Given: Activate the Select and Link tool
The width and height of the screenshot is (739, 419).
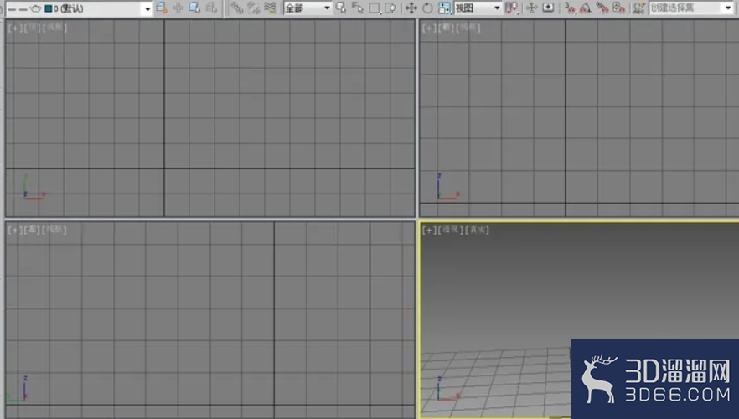Looking at the screenshot, I should (236, 8).
